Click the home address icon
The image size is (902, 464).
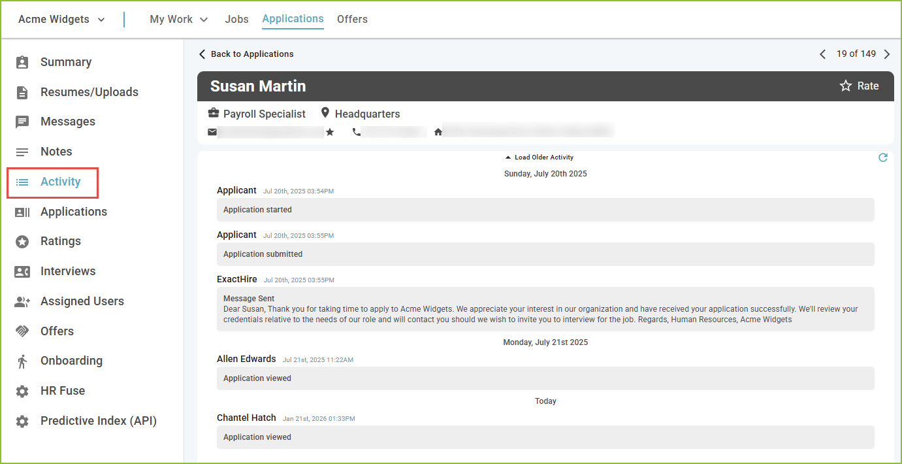tap(438, 132)
